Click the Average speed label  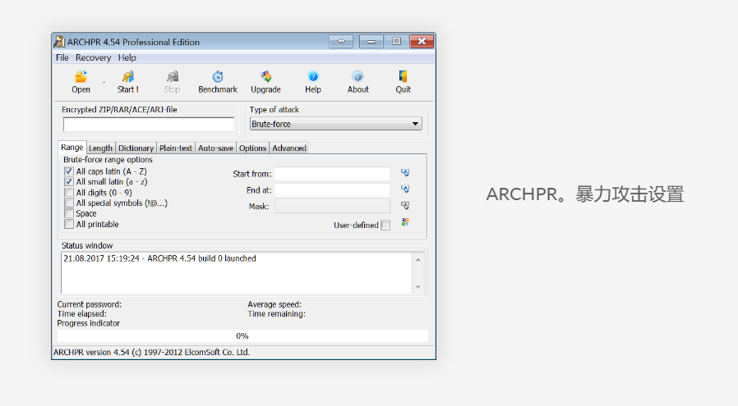pyautogui.click(x=274, y=304)
